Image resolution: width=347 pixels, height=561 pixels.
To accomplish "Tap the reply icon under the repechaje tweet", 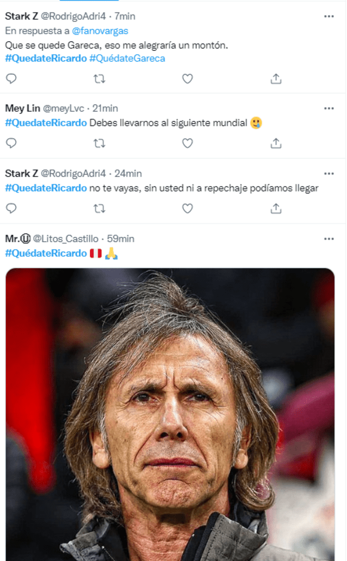I will click(x=11, y=208).
